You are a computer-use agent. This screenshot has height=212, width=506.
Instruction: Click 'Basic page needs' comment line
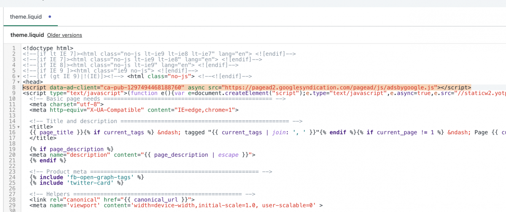point(158,98)
